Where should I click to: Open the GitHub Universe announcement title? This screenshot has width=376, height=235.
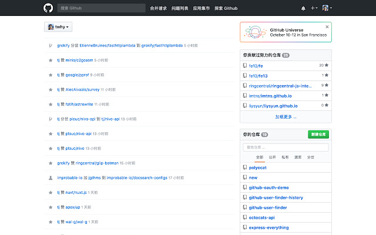tap(287, 30)
